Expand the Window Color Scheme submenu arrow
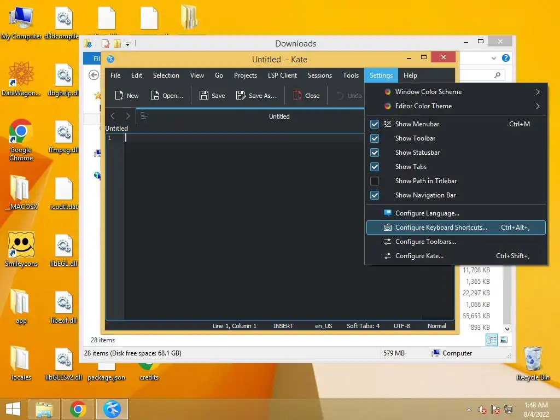 [538, 92]
